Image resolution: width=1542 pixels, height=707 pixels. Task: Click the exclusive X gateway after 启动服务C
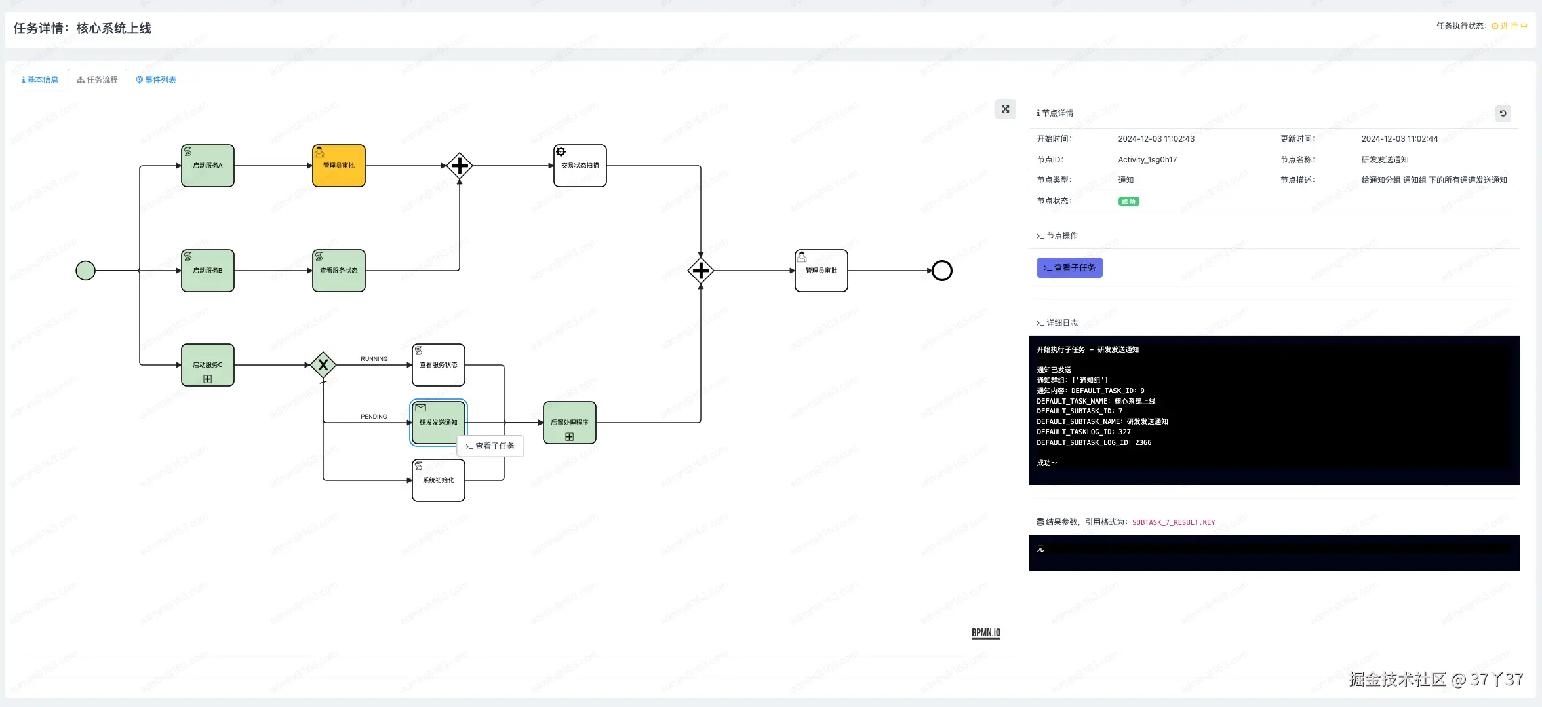(x=323, y=365)
